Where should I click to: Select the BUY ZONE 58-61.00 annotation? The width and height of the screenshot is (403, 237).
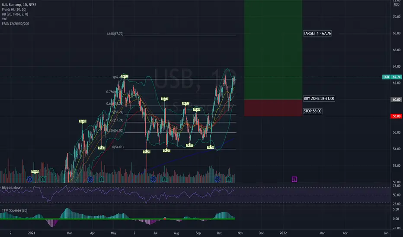click(319, 98)
